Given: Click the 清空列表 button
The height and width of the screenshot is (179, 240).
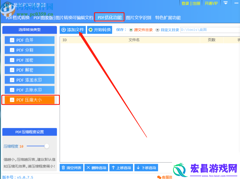Looking at the screenshot, I should (71, 168).
